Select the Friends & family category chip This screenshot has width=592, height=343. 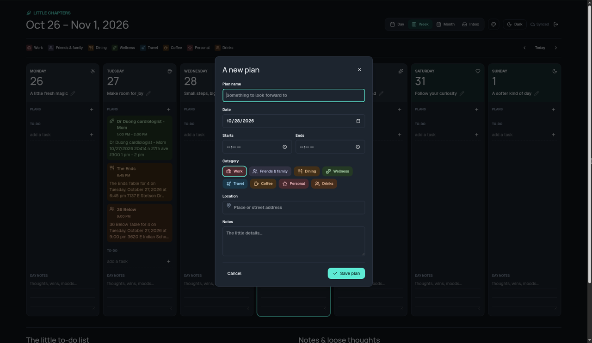(270, 171)
